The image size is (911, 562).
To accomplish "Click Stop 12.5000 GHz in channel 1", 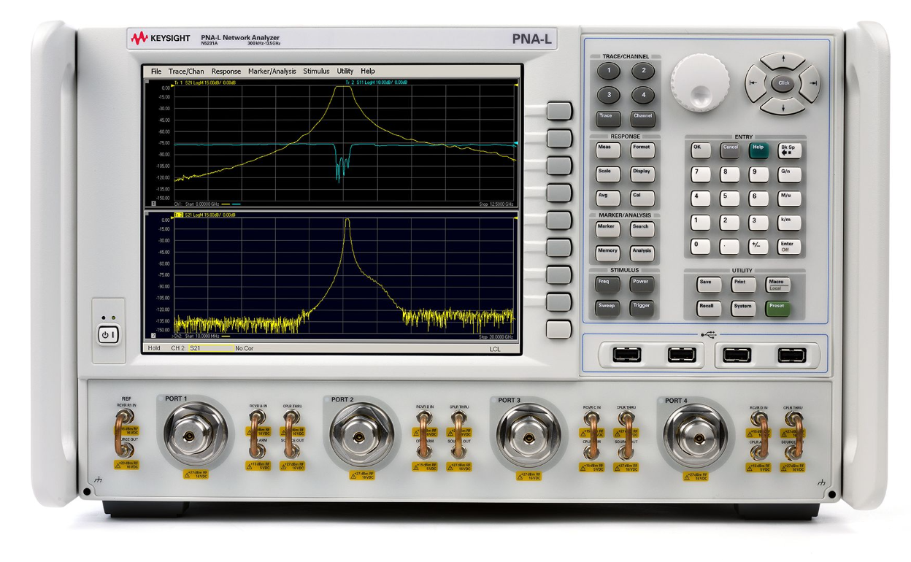I will pos(496,204).
